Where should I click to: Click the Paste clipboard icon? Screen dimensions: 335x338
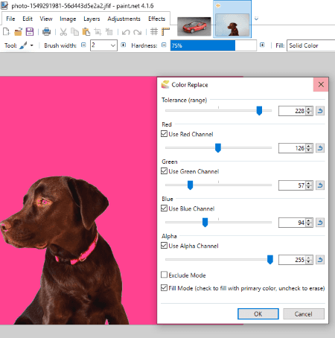click(86, 32)
